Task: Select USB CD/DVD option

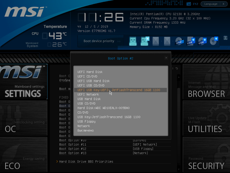Action: tap(120, 104)
